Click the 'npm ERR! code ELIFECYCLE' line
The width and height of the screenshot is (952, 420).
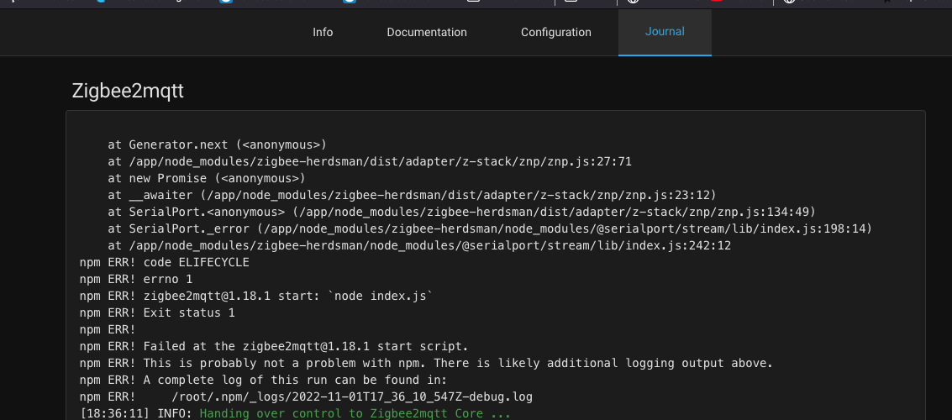[x=165, y=263]
